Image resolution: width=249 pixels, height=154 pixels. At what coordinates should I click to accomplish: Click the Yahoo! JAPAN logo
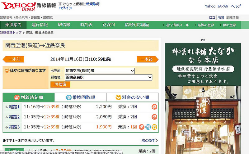[x=19, y=7]
